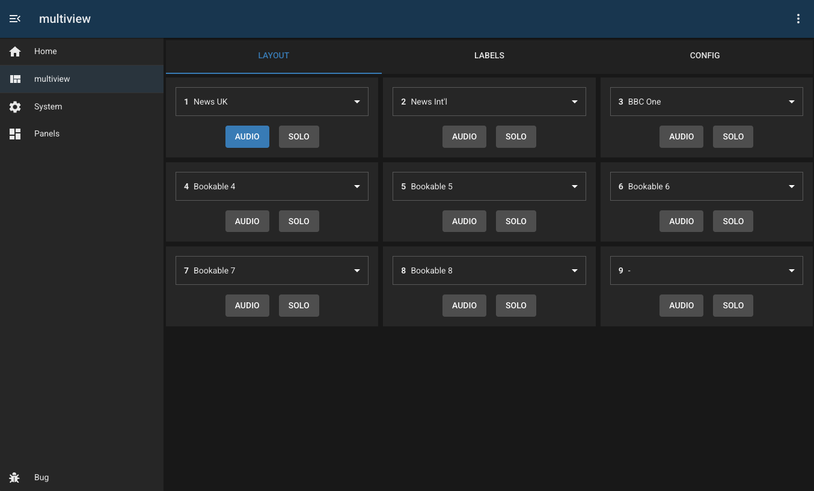Select the Home icon in sidebar
Screen dimensions: 814x491
point(15,51)
